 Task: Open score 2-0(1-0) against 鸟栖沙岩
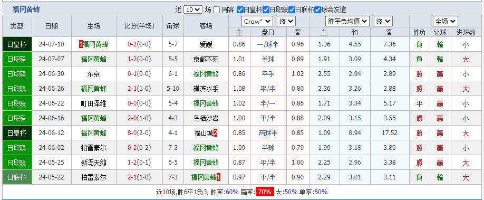click(x=139, y=118)
